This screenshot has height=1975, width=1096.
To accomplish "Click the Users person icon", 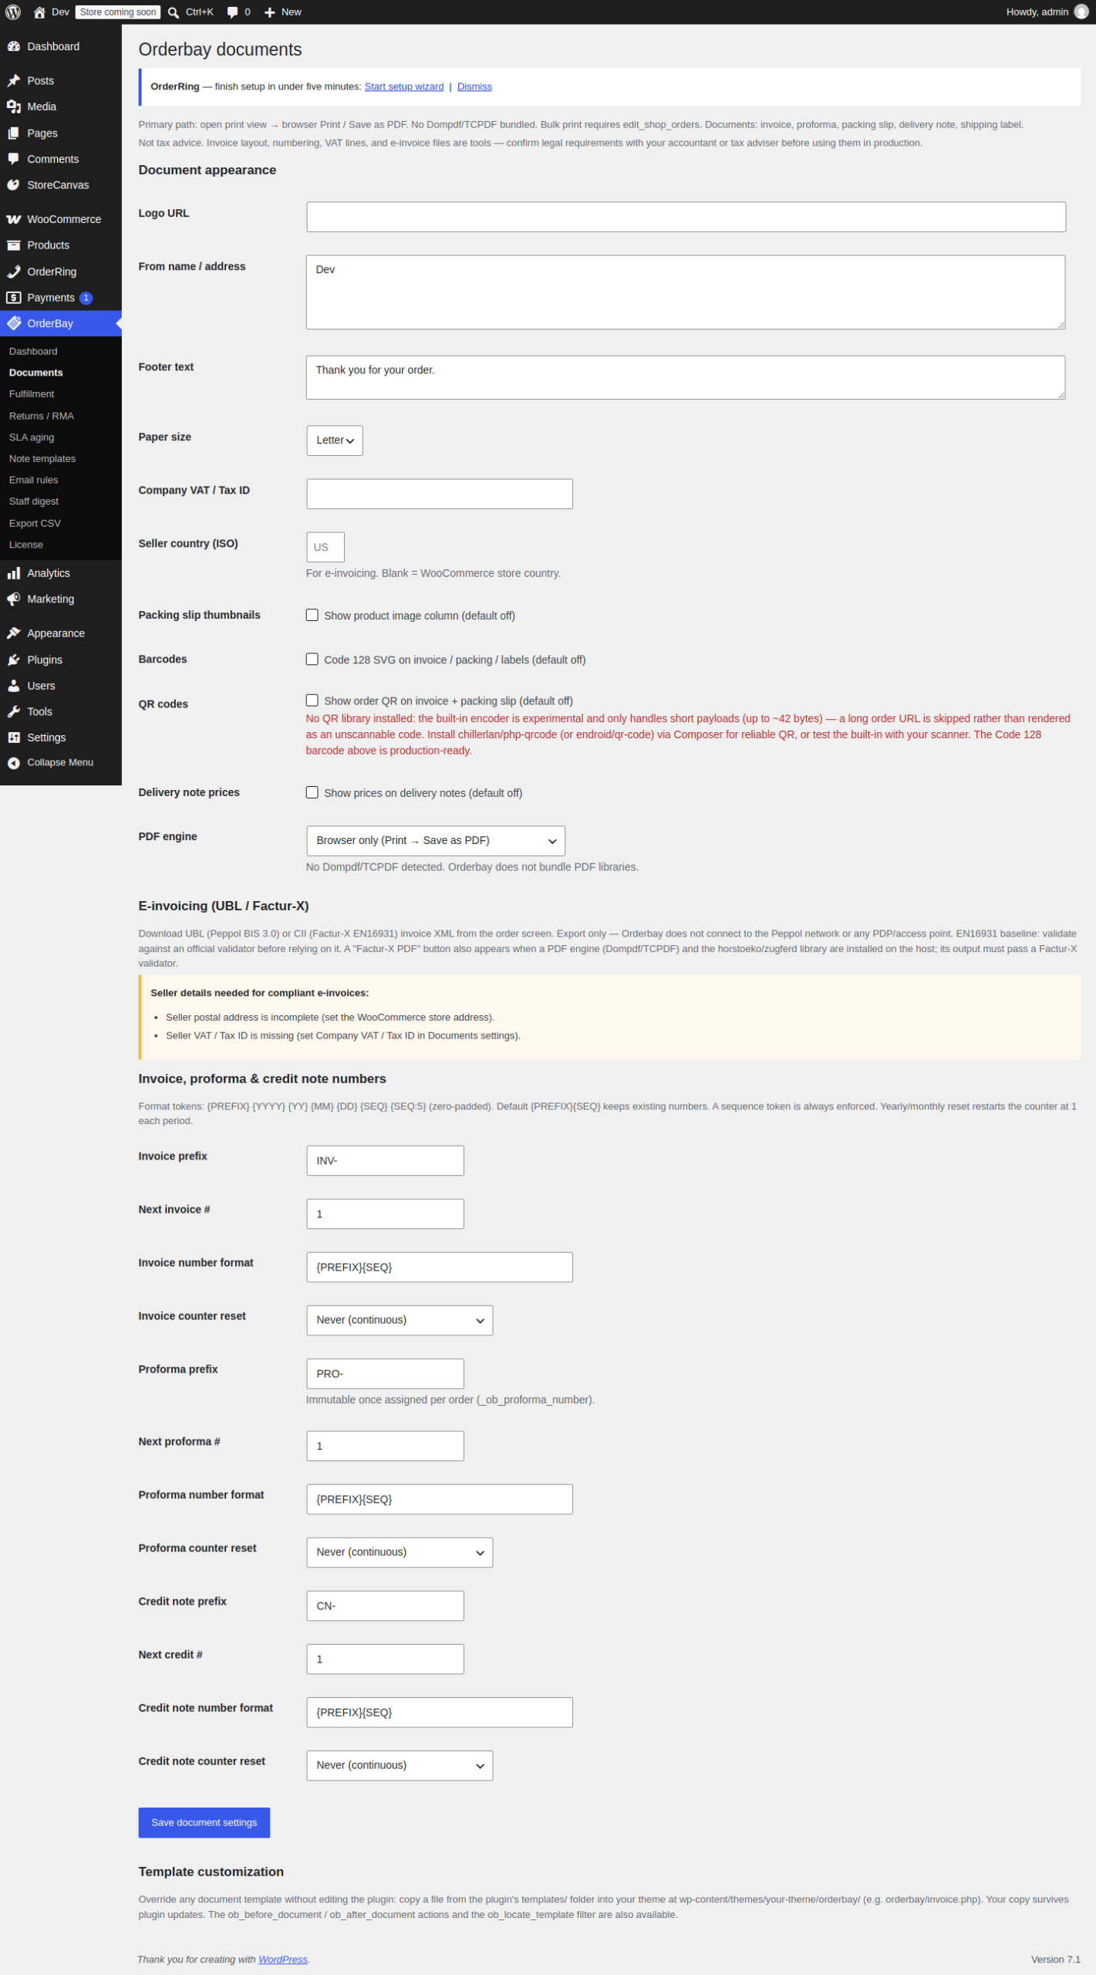I will point(14,687).
